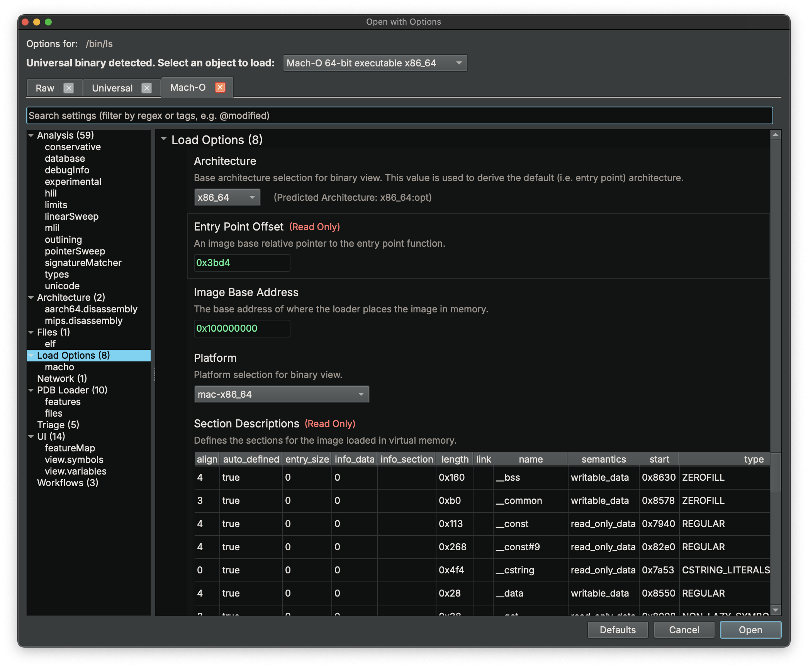Click the 'start' column header
Screen dimensions: 808x668
point(659,459)
